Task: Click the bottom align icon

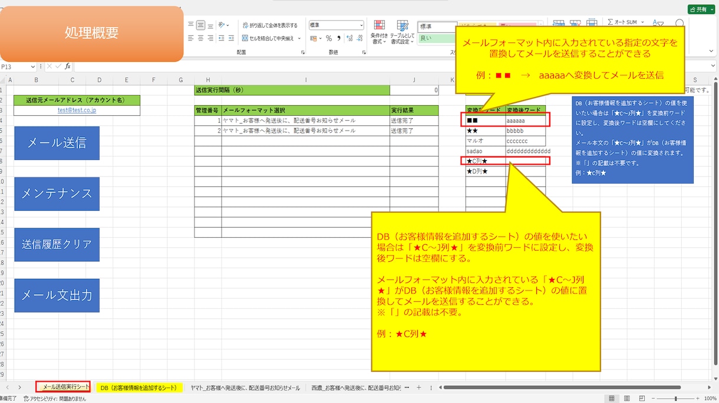Action: coord(210,25)
